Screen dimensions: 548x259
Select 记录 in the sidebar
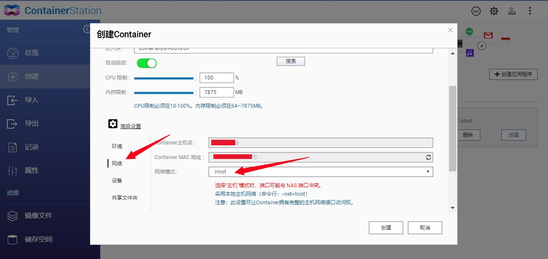[x=32, y=147]
